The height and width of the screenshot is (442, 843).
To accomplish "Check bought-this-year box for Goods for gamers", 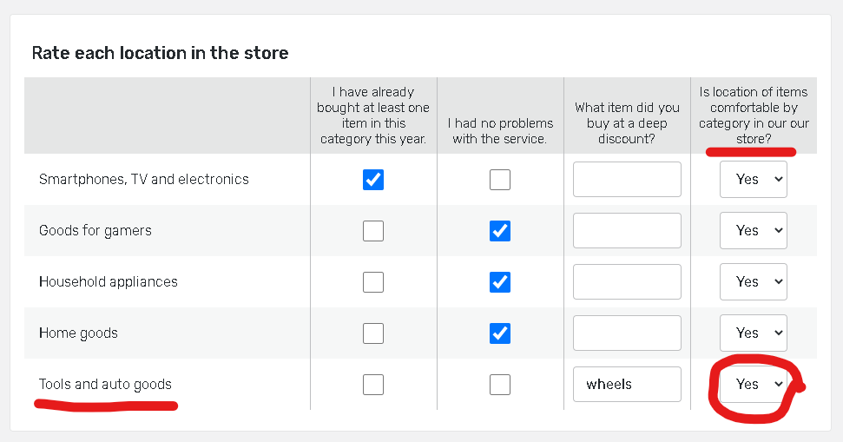I will [x=373, y=231].
